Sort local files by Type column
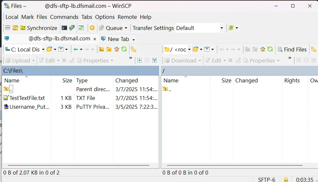 (x=93, y=80)
